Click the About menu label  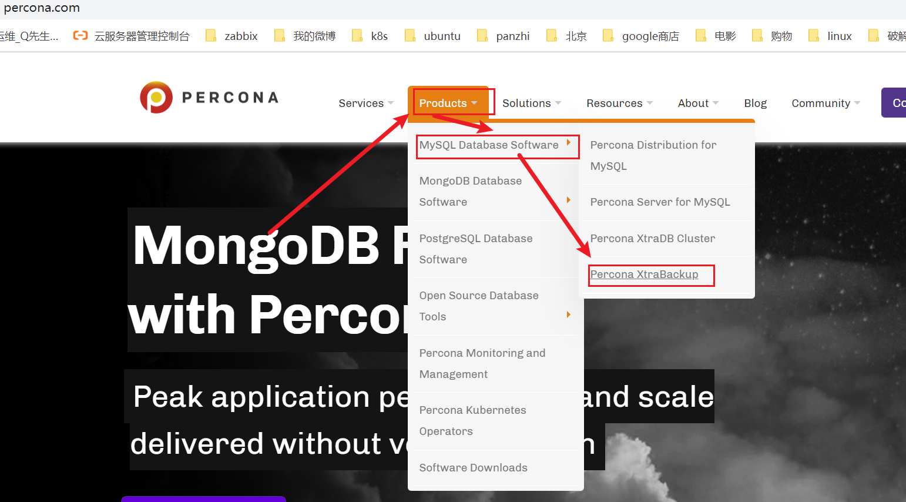click(693, 103)
